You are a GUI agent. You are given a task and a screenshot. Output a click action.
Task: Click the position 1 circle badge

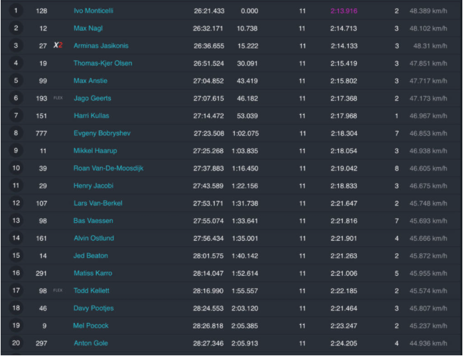point(16,11)
